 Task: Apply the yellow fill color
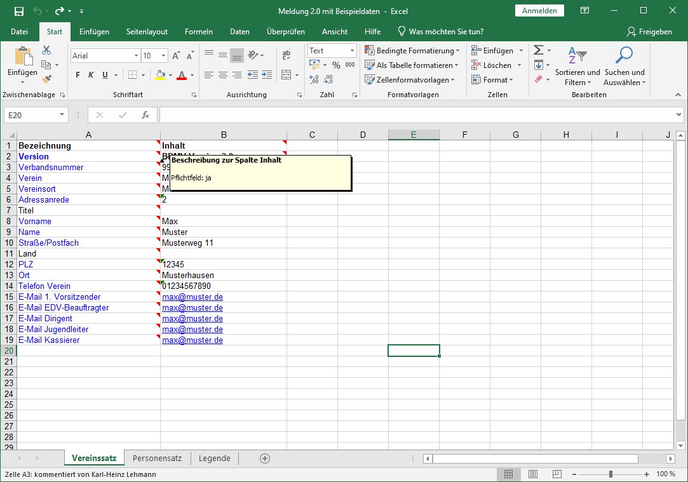click(161, 75)
